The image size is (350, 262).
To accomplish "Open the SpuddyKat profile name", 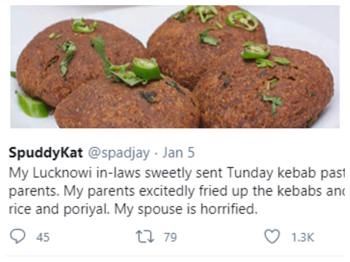I will [x=46, y=153].
